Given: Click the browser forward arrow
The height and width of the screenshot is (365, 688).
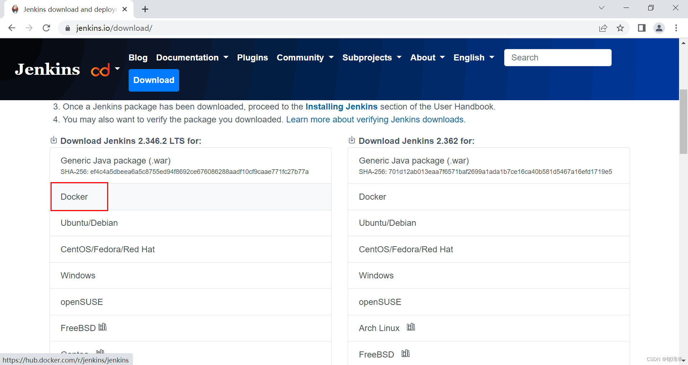Looking at the screenshot, I should pos(29,28).
